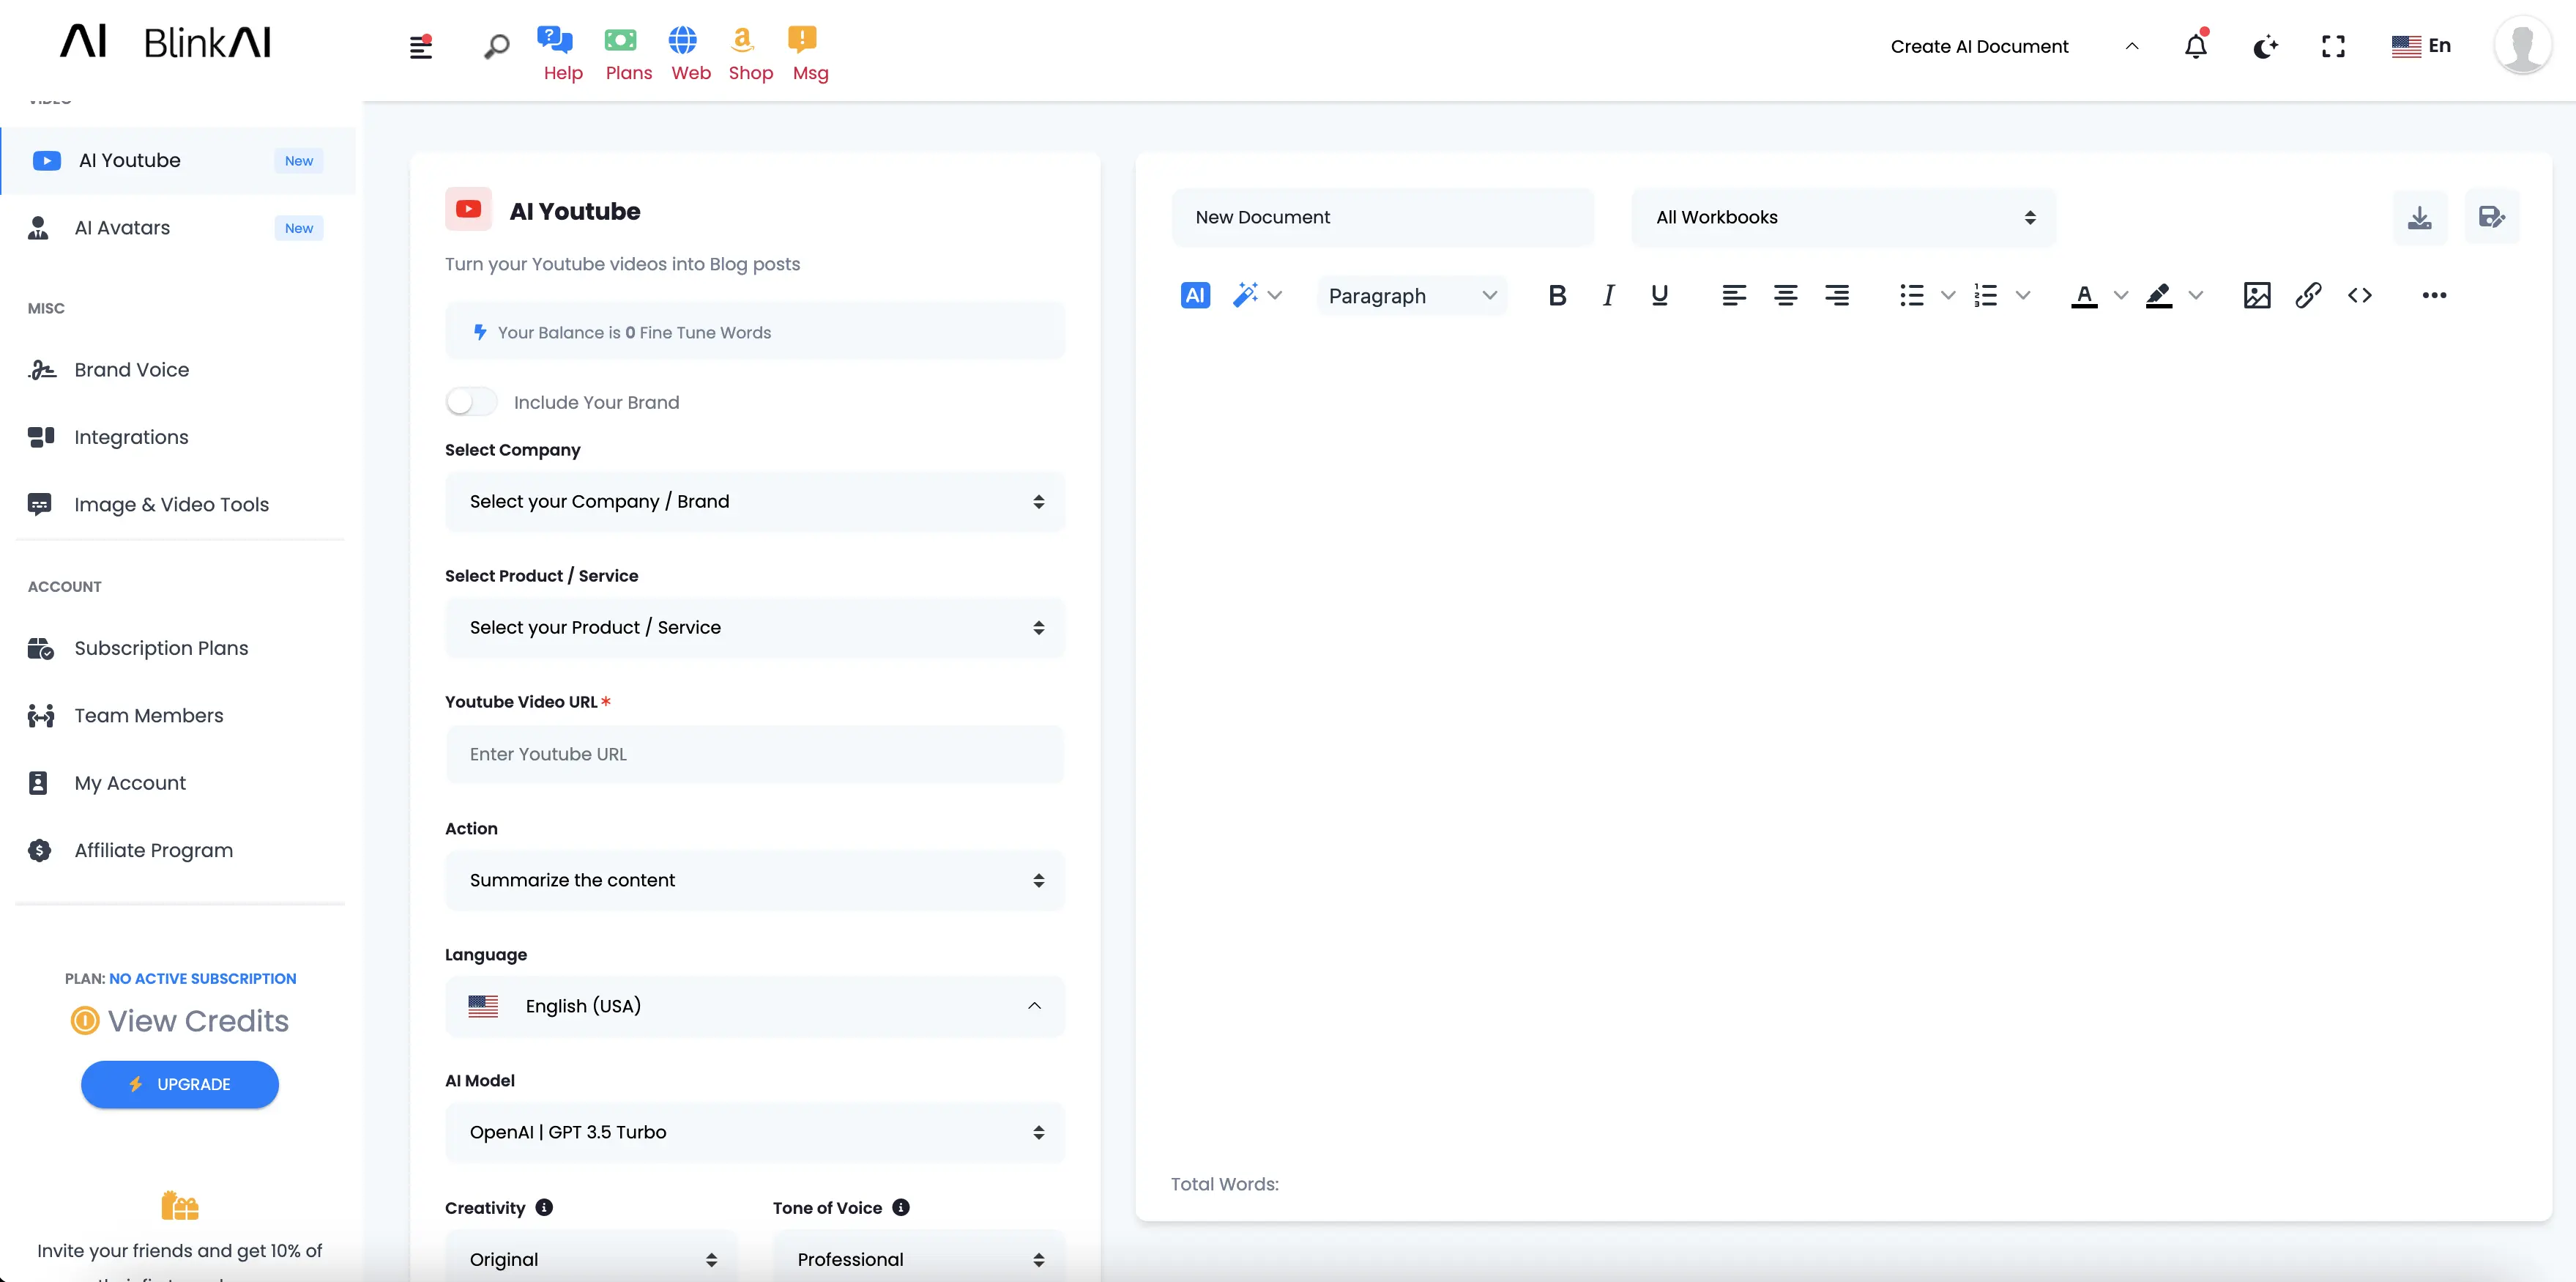Image resolution: width=2576 pixels, height=1282 pixels.
Task: Expand the Paragraph style dropdown
Action: (1411, 296)
